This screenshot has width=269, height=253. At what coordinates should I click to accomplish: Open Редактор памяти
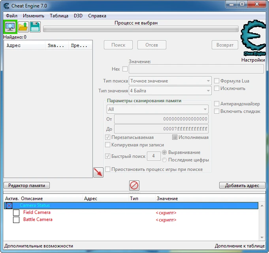[x=26, y=186]
